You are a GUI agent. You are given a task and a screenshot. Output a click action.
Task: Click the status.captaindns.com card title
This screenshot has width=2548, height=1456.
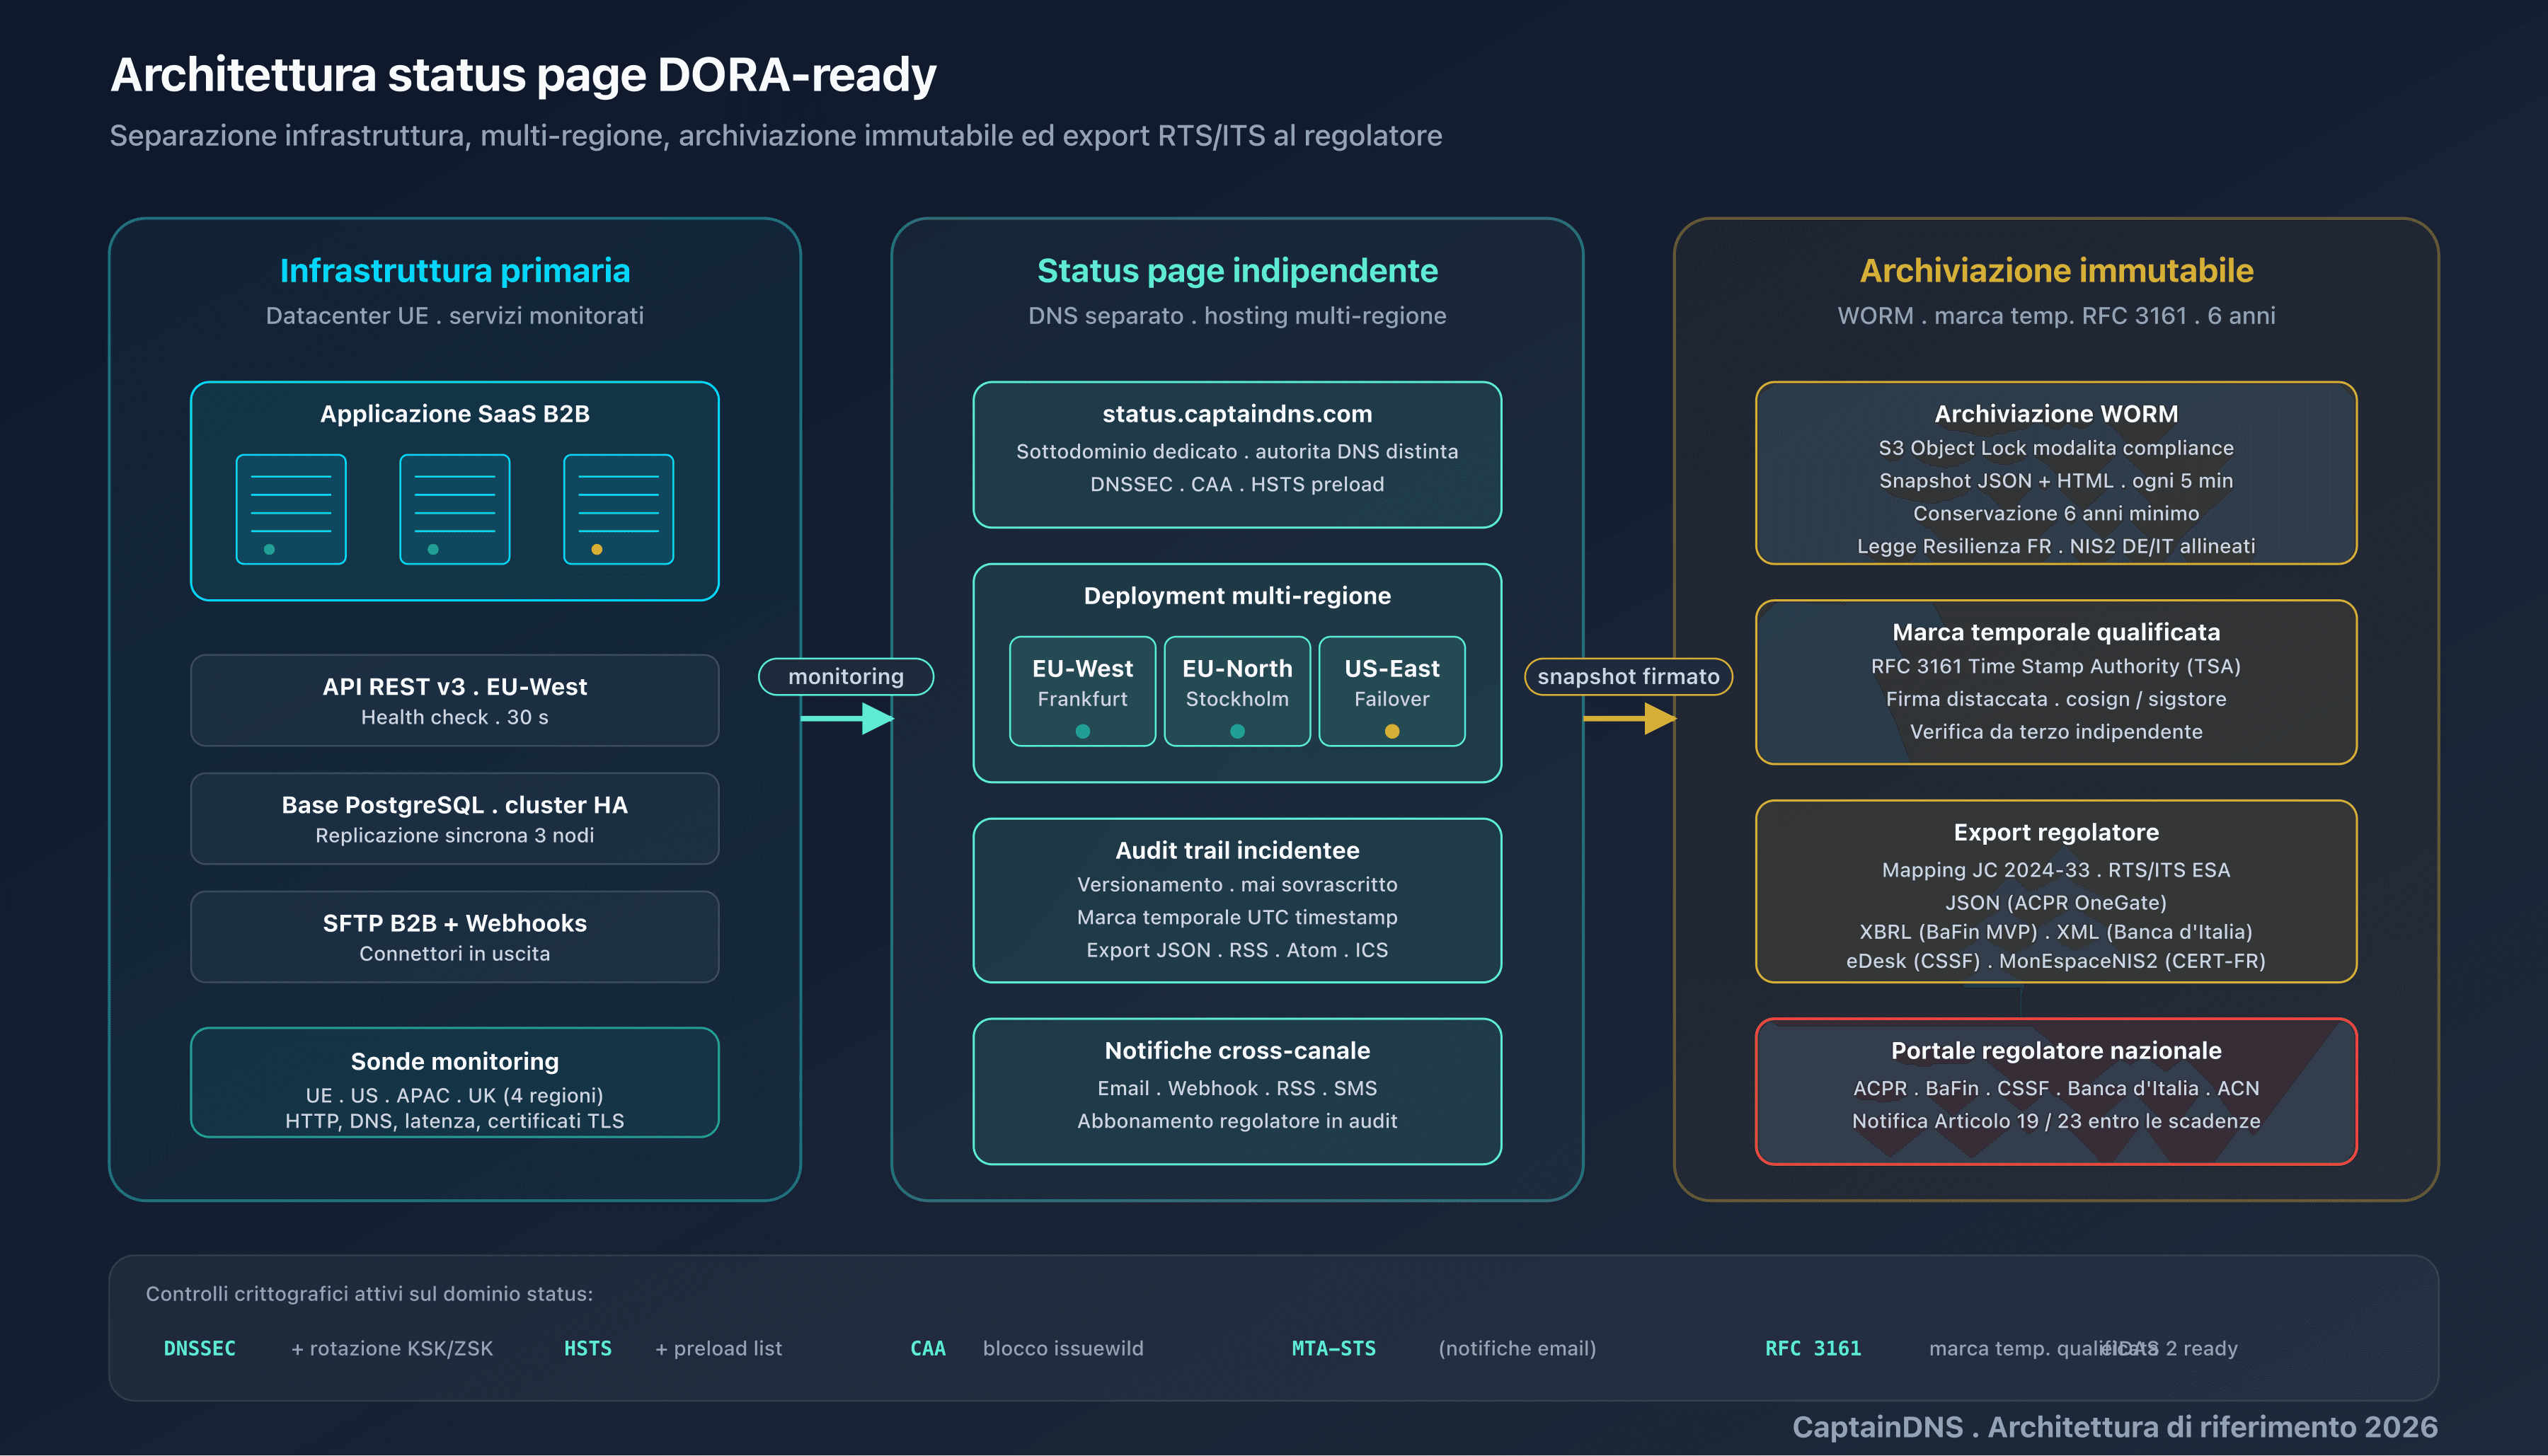tap(1237, 413)
